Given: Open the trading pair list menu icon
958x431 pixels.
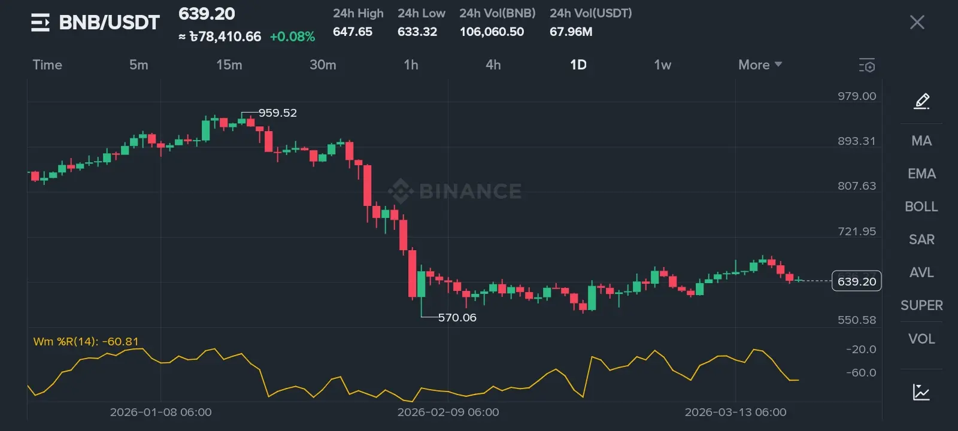Looking at the screenshot, I should click(40, 23).
